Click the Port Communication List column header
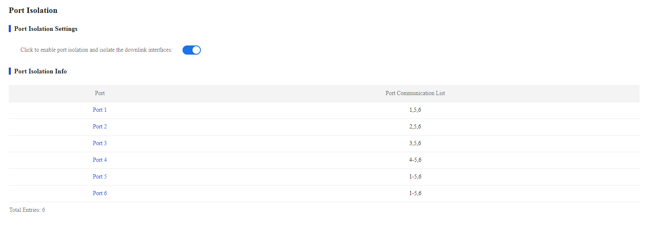The image size is (645, 226). click(x=415, y=93)
